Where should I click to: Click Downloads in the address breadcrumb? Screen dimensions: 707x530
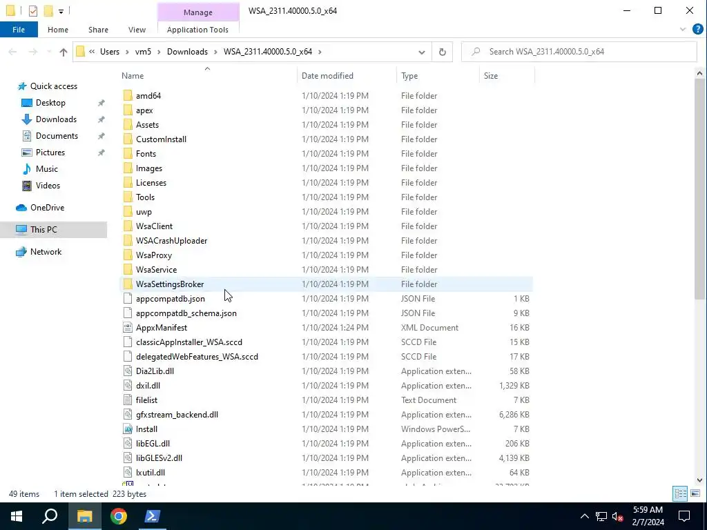[187, 52]
